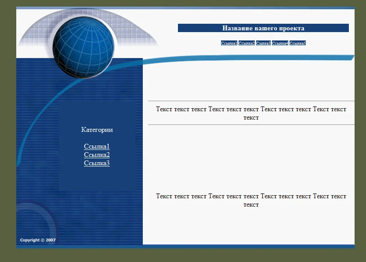The width and height of the screenshot is (366, 262).
Task: Click Ссылка3 under the Категории sidebar
Action: 97,163
